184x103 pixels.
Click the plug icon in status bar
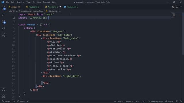[28, 101]
